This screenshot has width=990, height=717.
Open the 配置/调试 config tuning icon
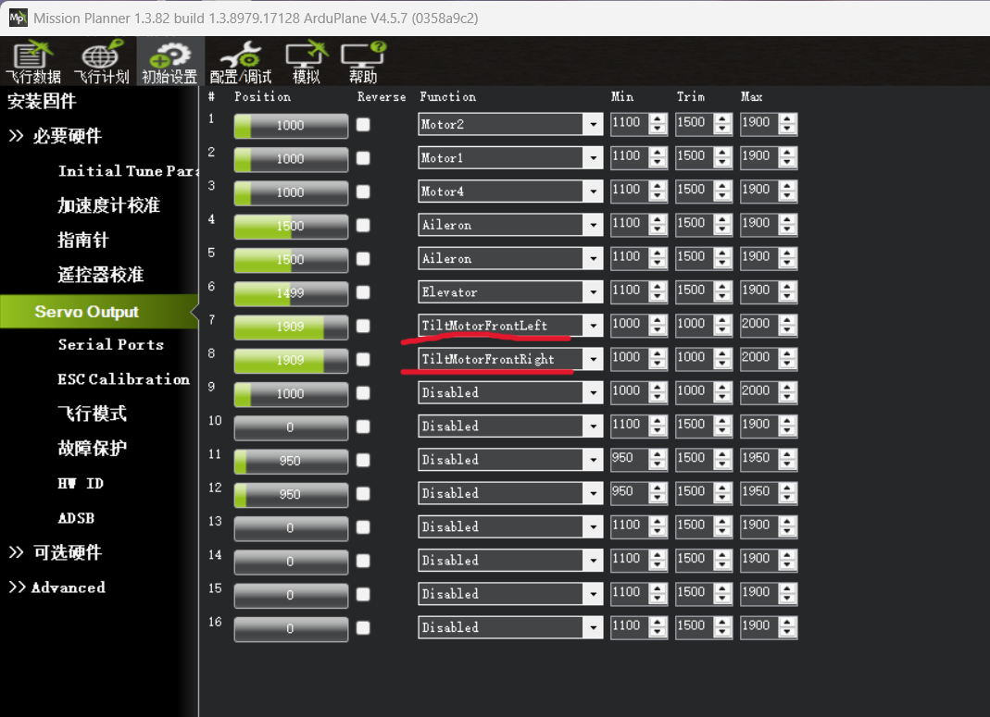coord(241,62)
